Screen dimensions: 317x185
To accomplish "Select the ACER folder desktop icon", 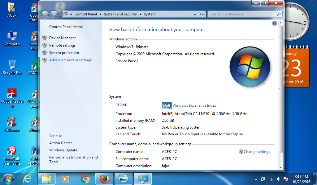I will [x=12, y=10].
